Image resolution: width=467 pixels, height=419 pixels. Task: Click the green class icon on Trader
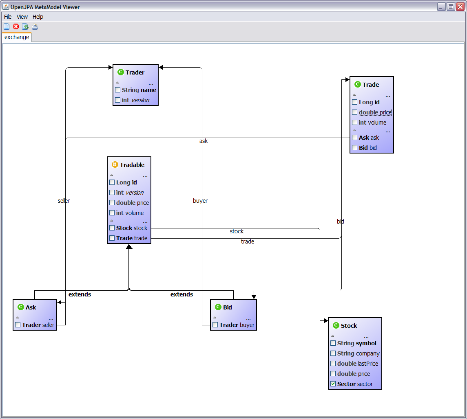point(120,72)
